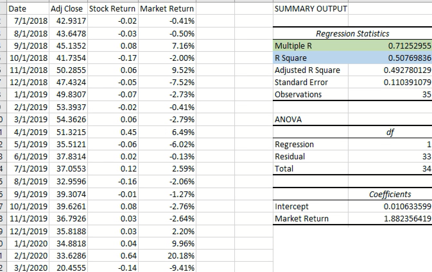
Task: Select the market return -1.27%
Action: coord(167,194)
